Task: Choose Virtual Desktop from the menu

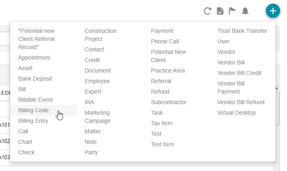Action: tap(236, 113)
